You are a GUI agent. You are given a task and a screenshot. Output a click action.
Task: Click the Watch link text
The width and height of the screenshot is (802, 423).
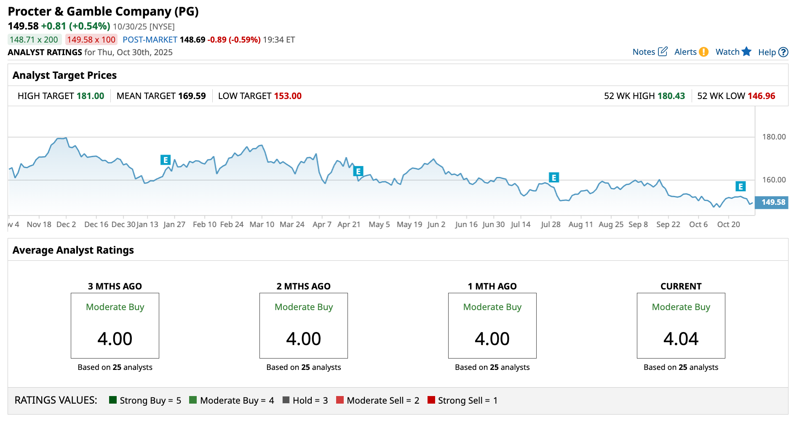[x=727, y=52]
